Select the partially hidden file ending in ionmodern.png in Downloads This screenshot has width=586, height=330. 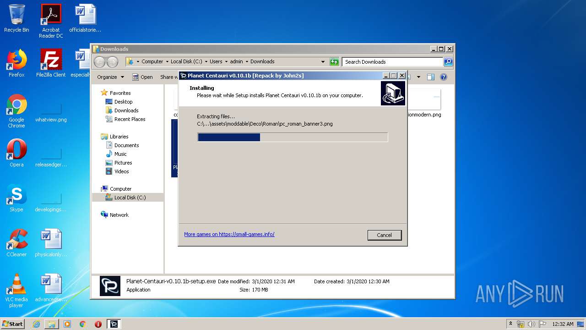(423, 103)
